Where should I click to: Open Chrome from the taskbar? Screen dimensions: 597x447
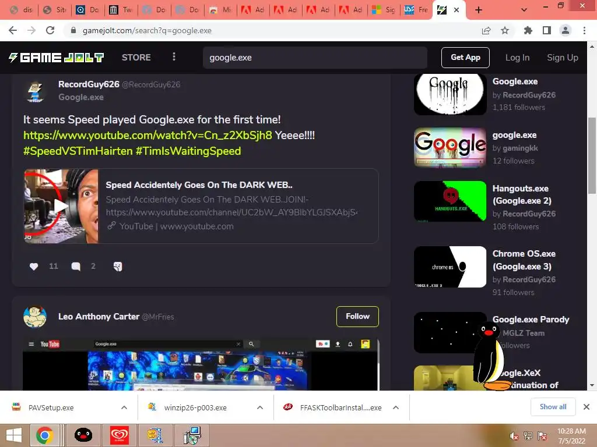click(44, 435)
